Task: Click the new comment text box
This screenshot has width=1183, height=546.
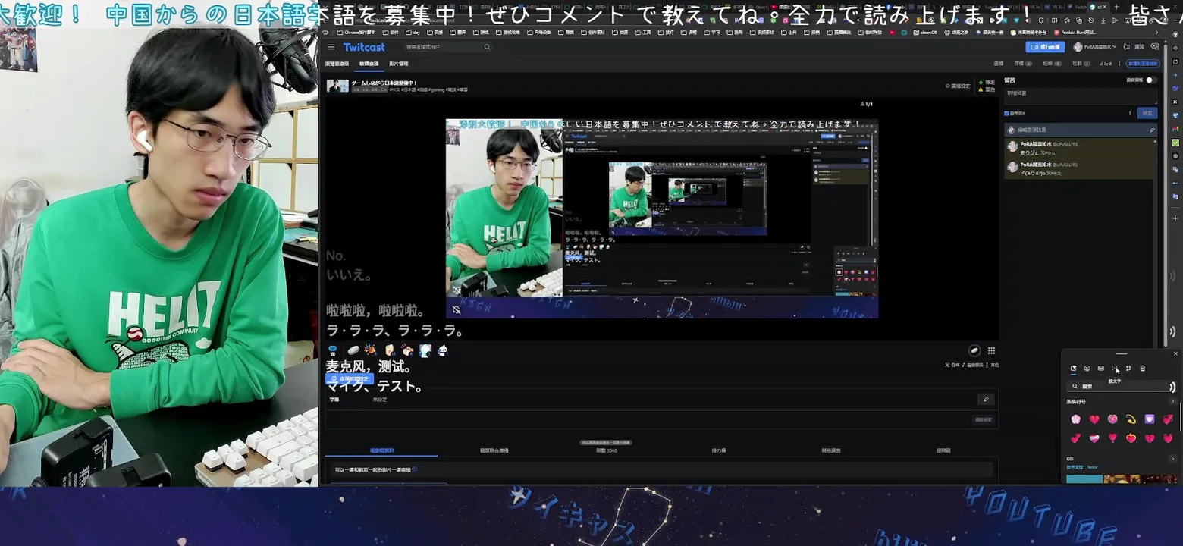Action: pyautogui.click(x=1080, y=96)
